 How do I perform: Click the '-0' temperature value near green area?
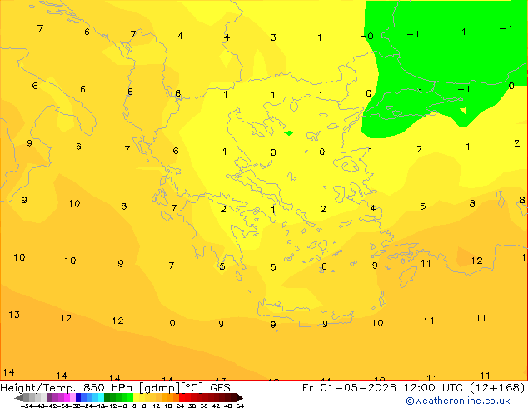(367, 36)
